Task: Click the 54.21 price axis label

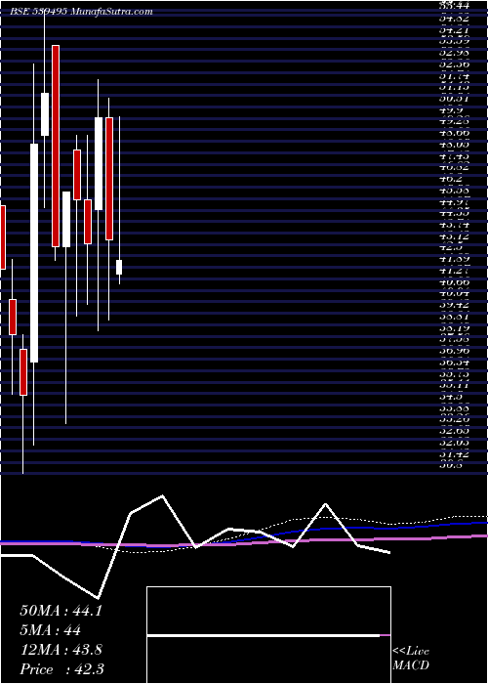Action: [x=455, y=30]
